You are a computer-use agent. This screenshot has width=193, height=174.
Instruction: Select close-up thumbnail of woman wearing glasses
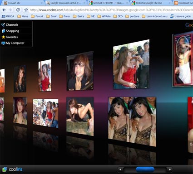coord(80,71)
